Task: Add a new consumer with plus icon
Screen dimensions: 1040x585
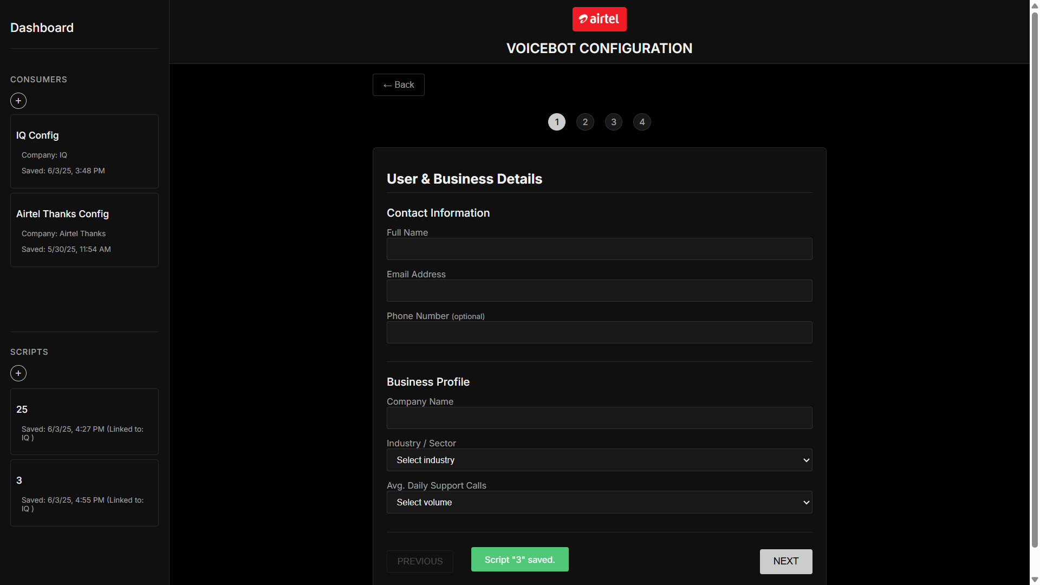Action: click(18, 101)
